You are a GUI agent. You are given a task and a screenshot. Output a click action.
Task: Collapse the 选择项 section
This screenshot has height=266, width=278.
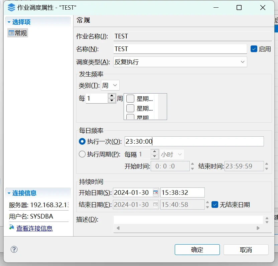(x=9, y=22)
